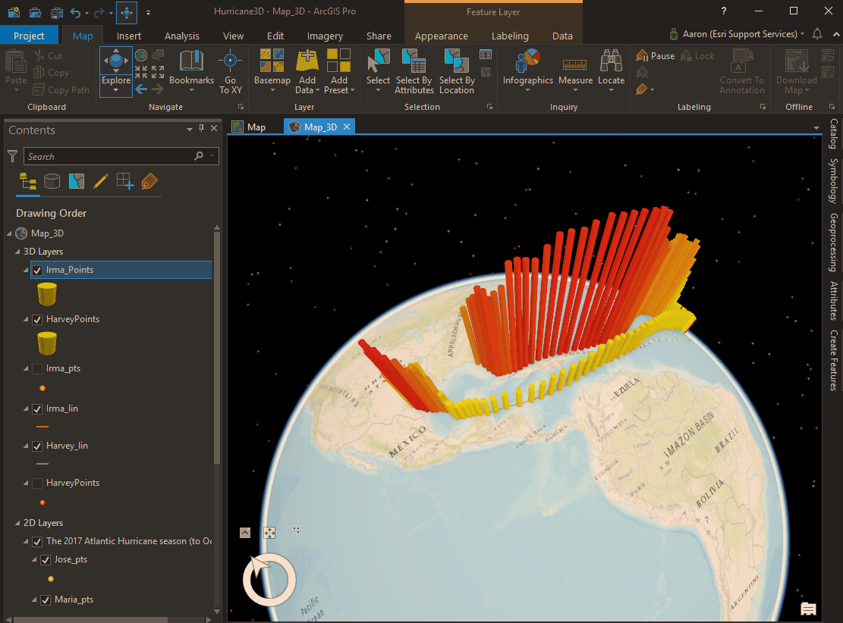Uncheck HarveyPoints 3D cylinder layer
The height and width of the screenshot is (623, 843).
click(37, 320)
